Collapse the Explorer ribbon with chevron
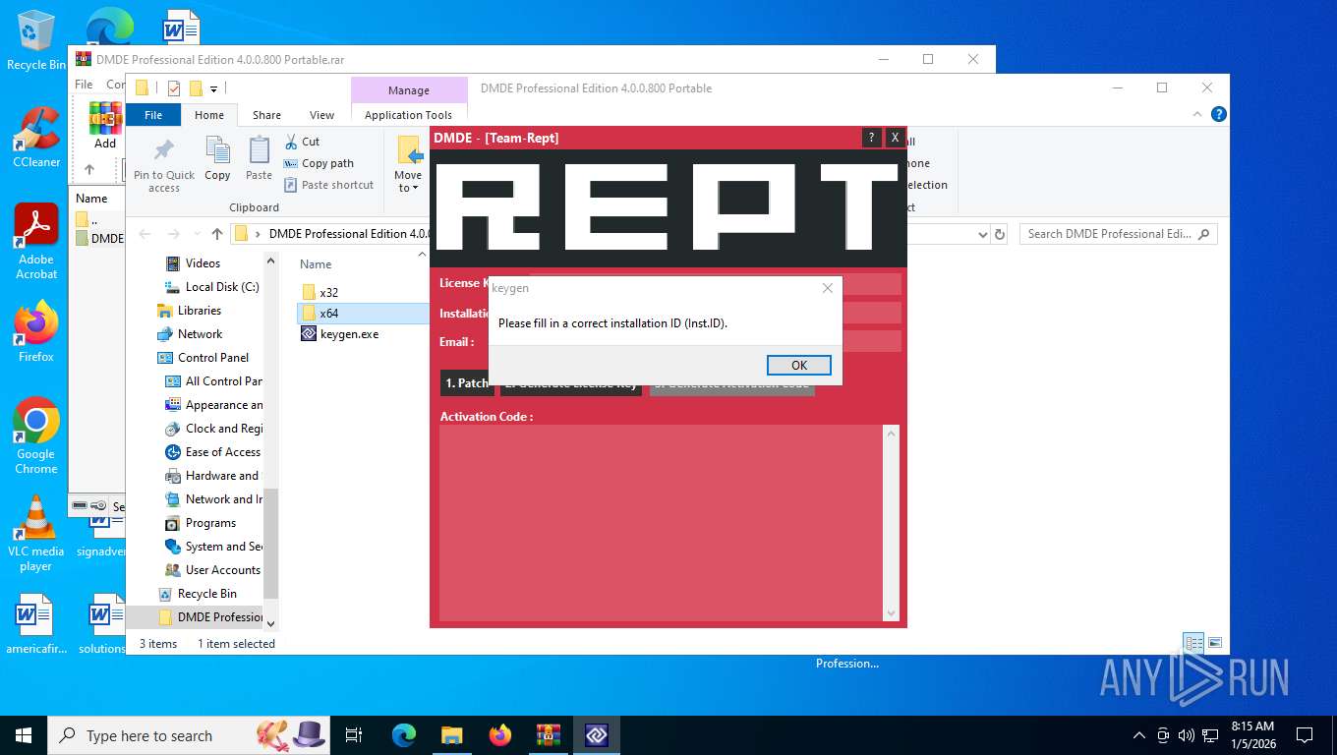 [x=1198, y=114]
